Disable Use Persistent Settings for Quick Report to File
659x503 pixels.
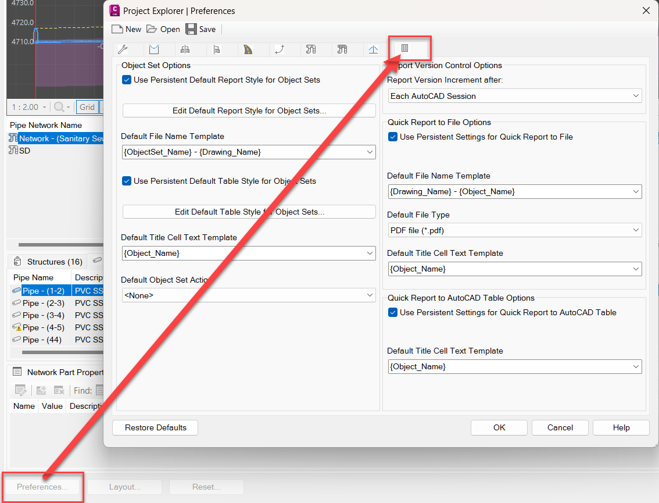click(393, 137)
